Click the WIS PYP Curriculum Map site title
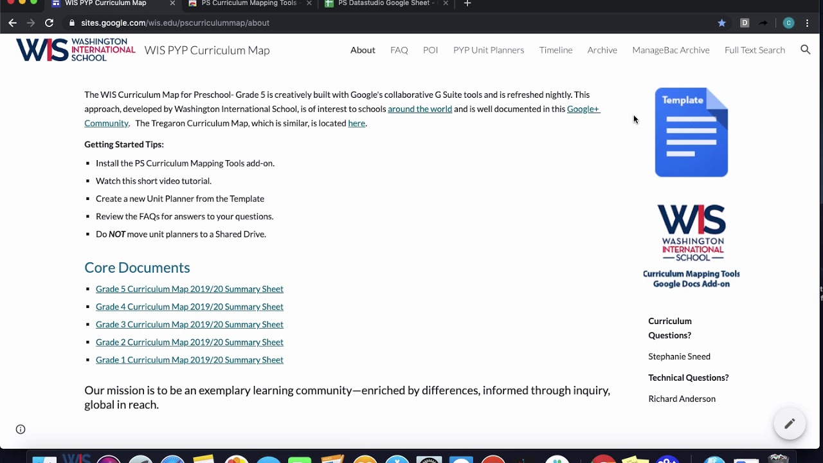The width and height of the screenshot is (823, 463). (x=207, y=50)
